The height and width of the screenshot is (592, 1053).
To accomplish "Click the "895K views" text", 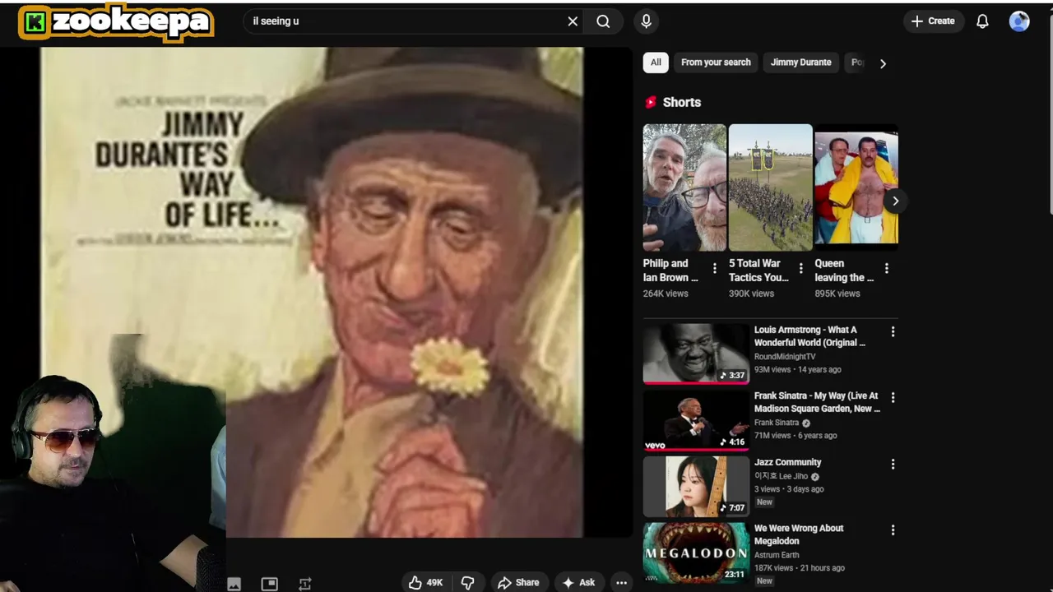I will tap(837, 294).
